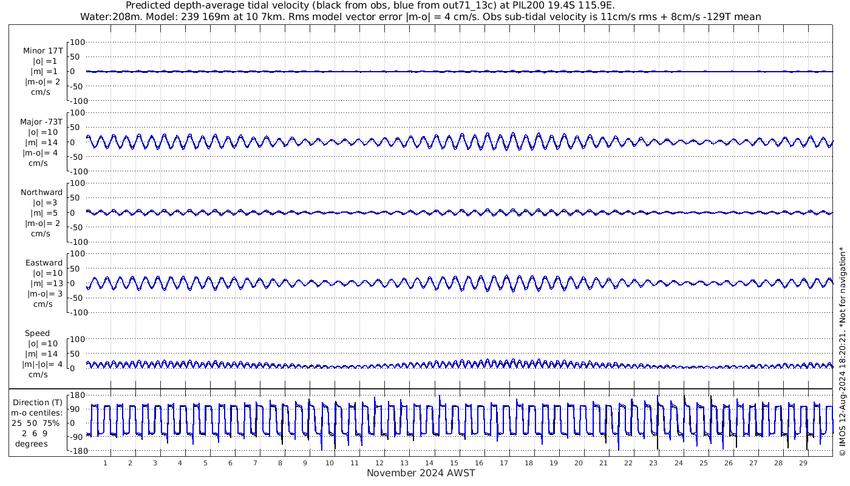Image resolution: width=850 pixels, height=486 pixels.
Task: Click the 'Speed' panel label
Action: [x=37, y=333]
